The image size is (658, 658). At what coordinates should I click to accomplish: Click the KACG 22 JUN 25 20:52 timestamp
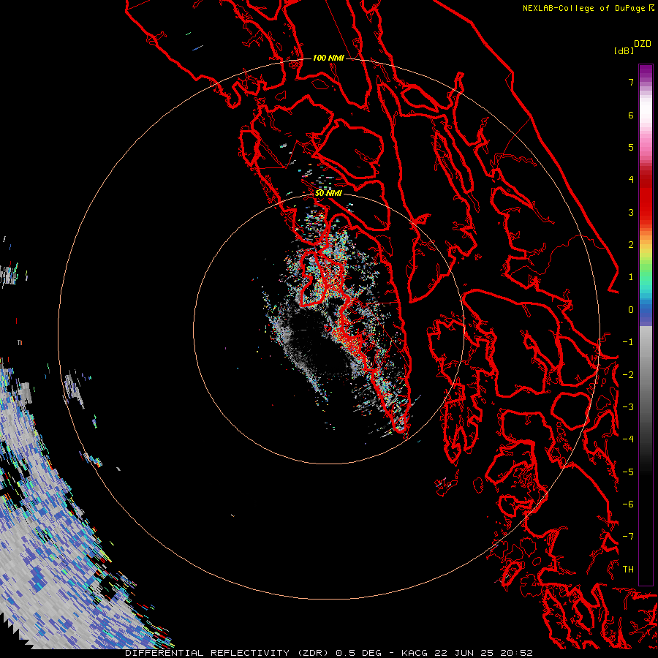tap(467, 653)
